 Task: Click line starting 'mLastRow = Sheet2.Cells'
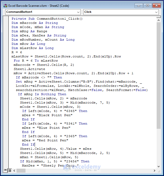coord(66,56)
